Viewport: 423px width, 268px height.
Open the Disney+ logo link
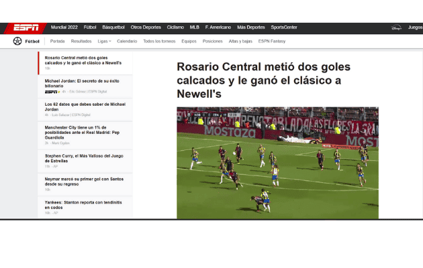396,27
